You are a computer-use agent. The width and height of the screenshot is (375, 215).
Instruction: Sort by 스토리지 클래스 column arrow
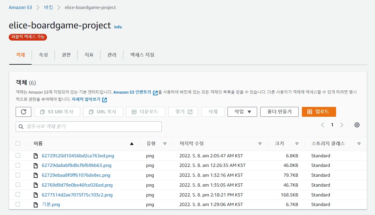[x=359, y=144]
